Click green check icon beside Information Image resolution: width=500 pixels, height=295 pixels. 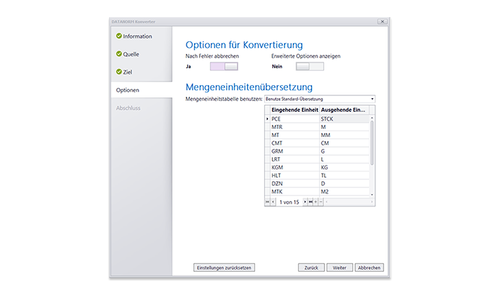click(119, 36)
